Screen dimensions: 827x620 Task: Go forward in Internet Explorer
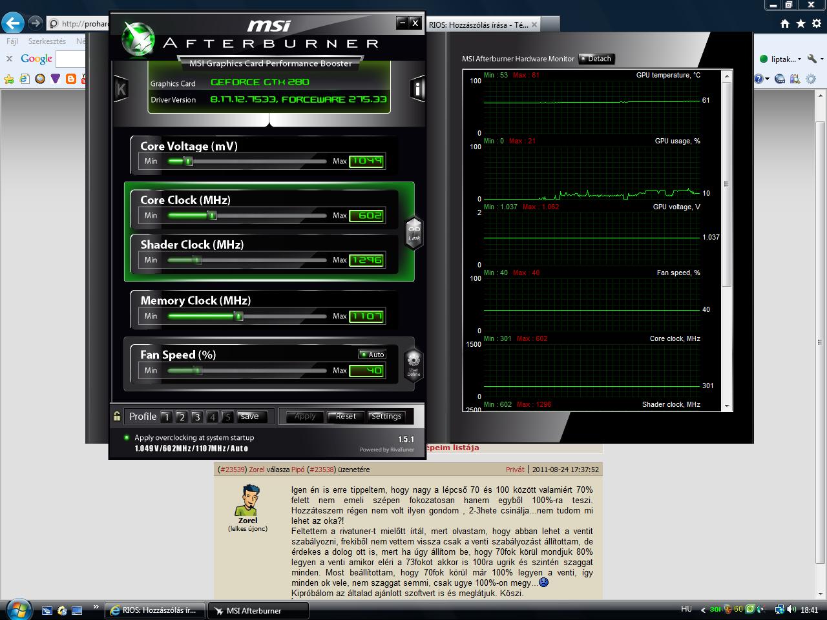tap(36, 23)
